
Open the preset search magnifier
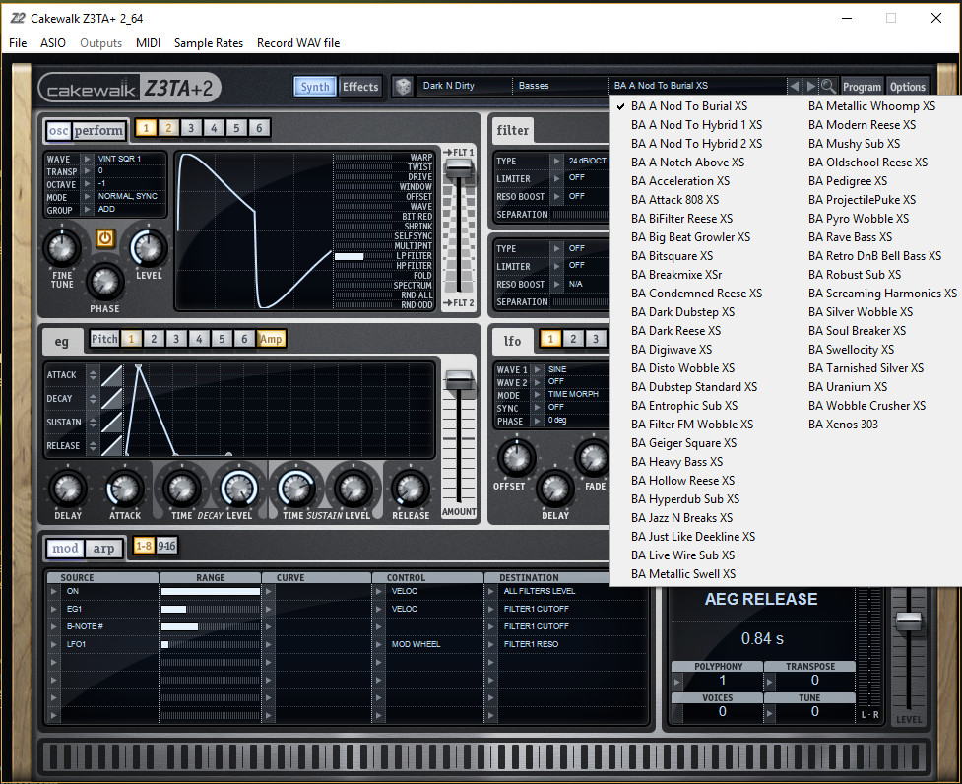coord(829,86)
